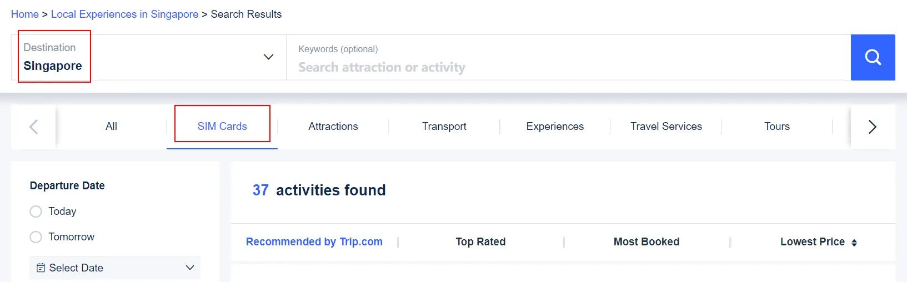Go to the Home breadcrumb link
Viewport: 907px width, 282px height.
(25, 14)
